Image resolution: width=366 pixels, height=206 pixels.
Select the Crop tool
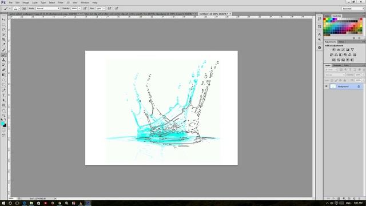3,39
